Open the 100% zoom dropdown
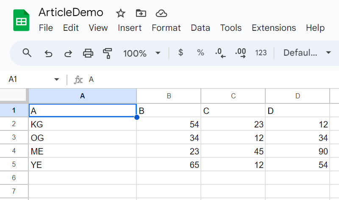 pyautogui.click(x=141, y=53)
